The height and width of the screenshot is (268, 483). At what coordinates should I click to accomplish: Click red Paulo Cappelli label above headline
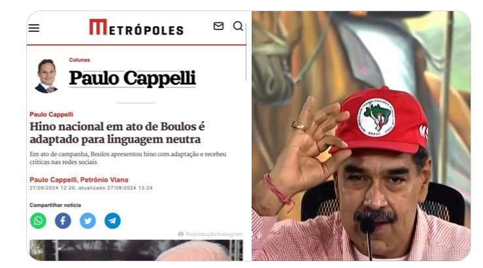[52, 114]
